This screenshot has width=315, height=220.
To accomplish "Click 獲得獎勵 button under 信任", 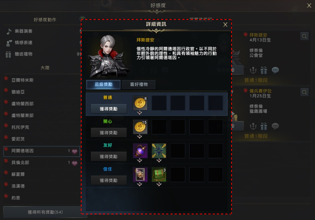I will (x=109, y=180).
